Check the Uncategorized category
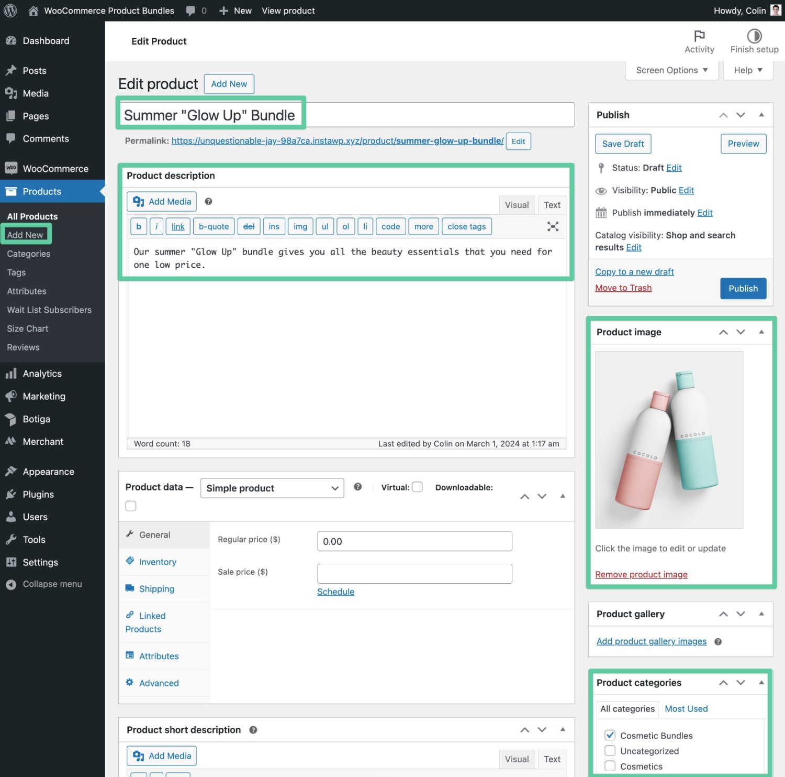Viewport: 785px width, 777px height. coord(610,751)
